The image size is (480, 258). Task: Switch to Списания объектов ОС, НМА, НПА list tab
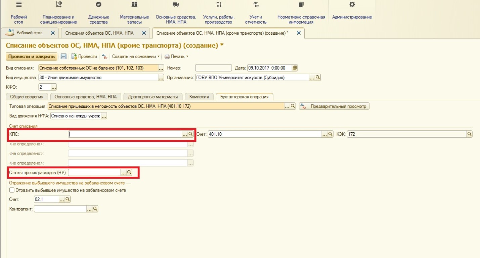point(99,33)
